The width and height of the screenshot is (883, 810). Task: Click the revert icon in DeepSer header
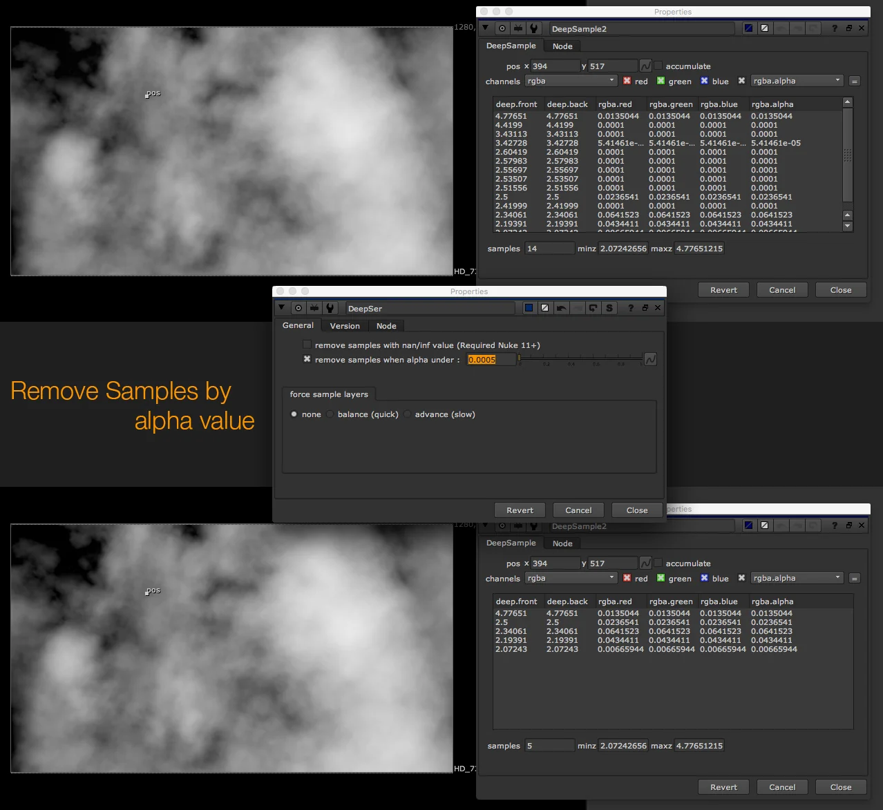[x=593, y=308]
